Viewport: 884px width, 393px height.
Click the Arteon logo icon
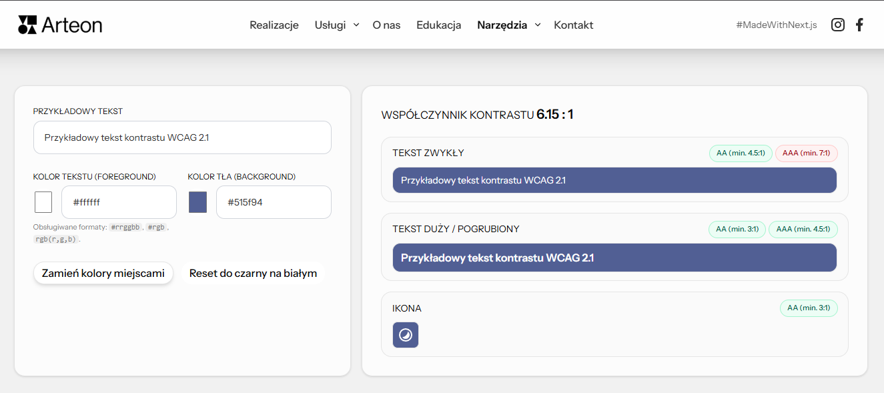pos(27,24)
